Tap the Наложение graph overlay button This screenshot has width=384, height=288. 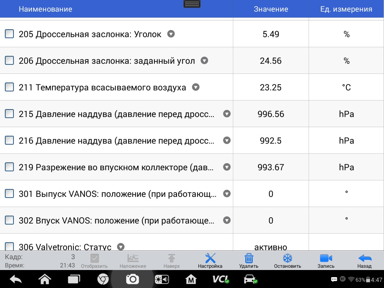133,261
